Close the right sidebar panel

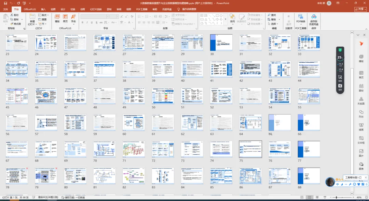(365, 35)
